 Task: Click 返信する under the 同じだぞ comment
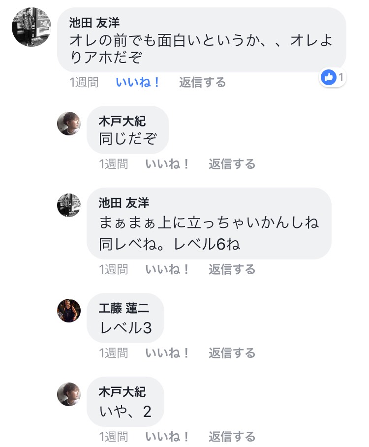pos(232,164)
